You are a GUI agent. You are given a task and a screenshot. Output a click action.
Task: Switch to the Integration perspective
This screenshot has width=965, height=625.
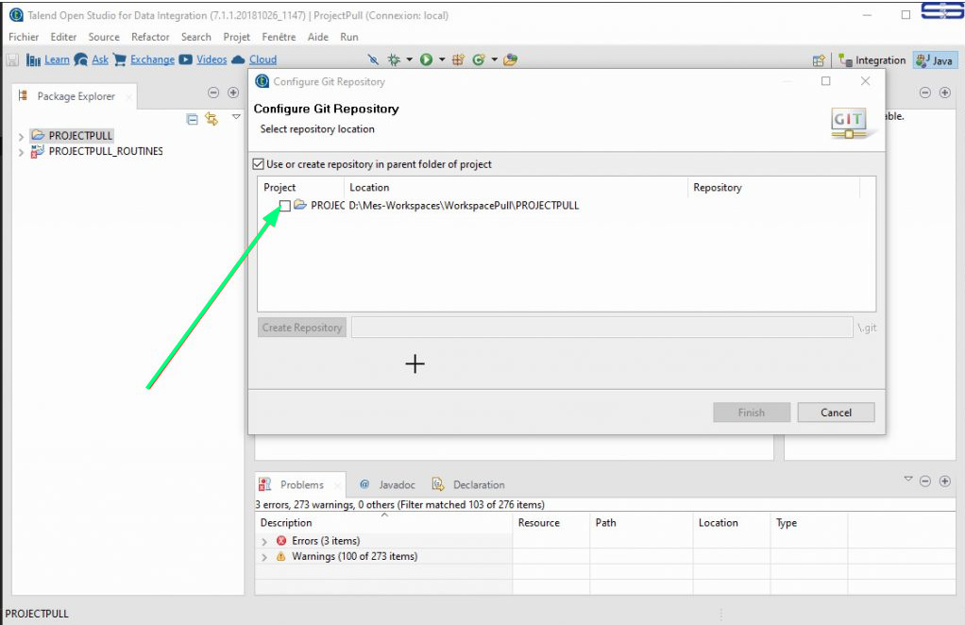coord(872,60)
